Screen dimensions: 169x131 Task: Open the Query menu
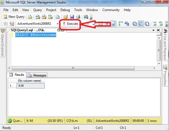tap(38, 10)
